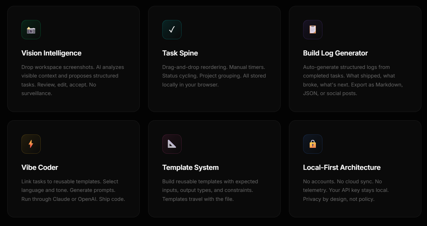Select the Template System heading
The width and height of the screenshot is (427, 226).
[191, 167]
